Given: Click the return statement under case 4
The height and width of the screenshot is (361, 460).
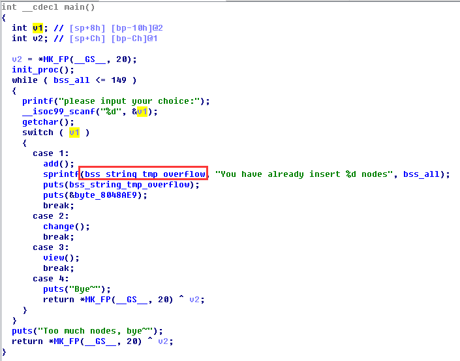Looking at the screenshot, I should (123, 300).
